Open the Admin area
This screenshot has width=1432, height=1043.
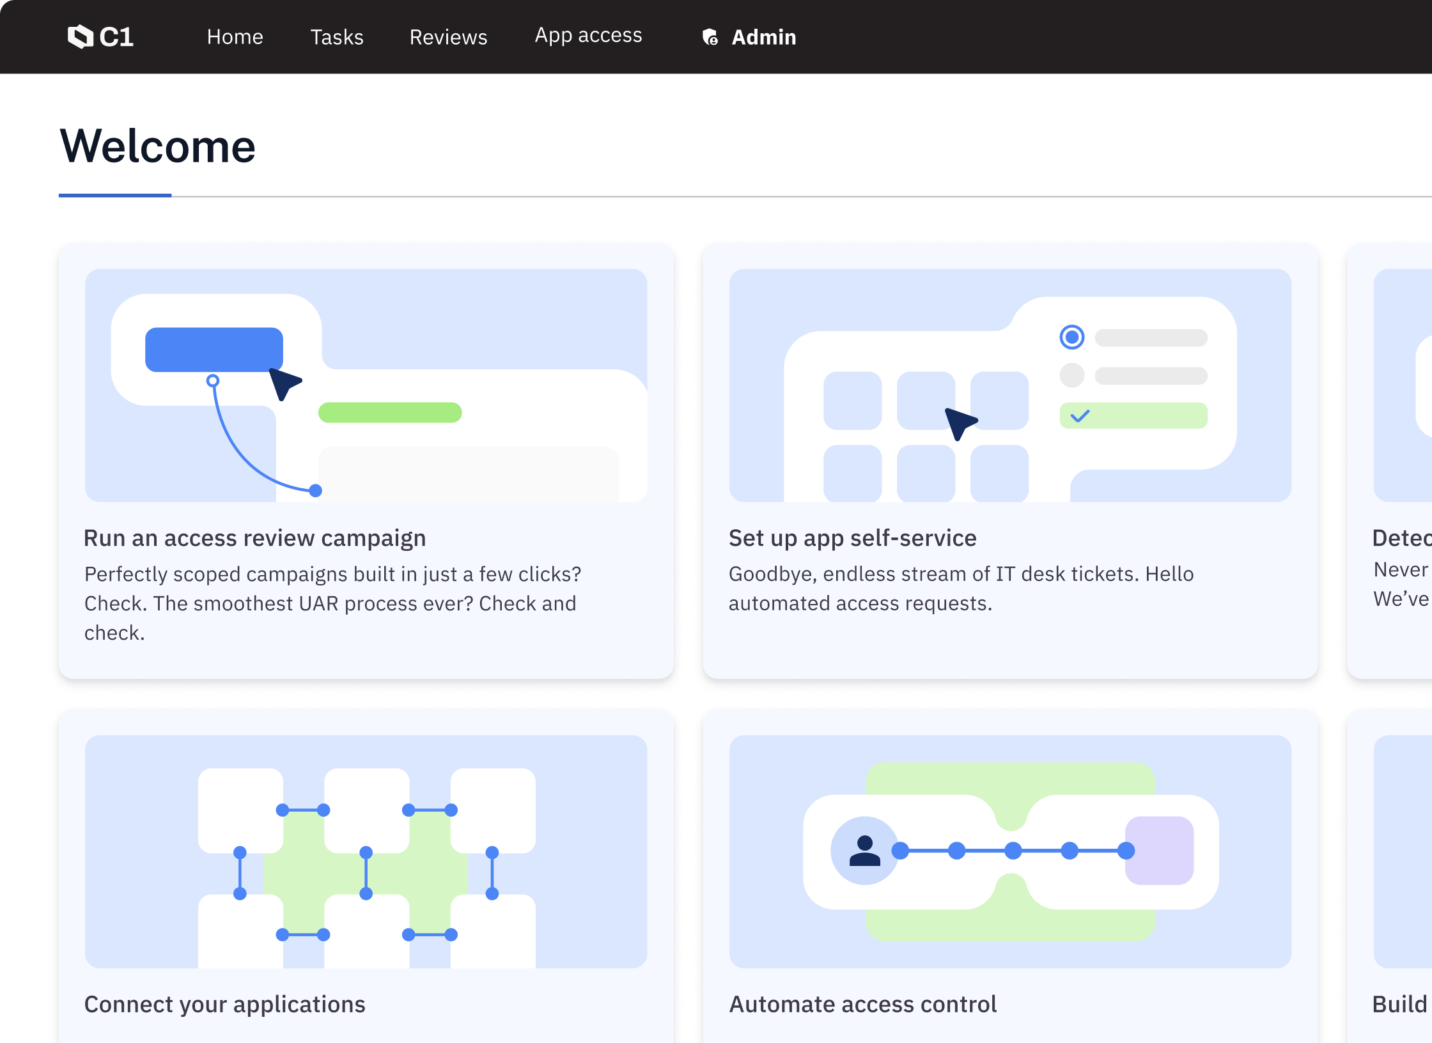(764, 38)
